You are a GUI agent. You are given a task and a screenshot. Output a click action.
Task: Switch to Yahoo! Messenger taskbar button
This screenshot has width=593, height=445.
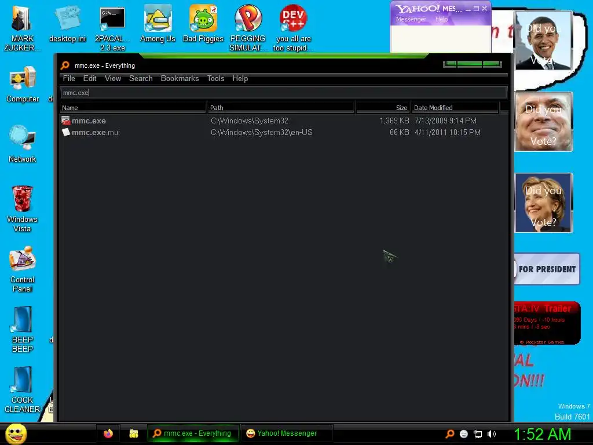click(x=287, y=433)
